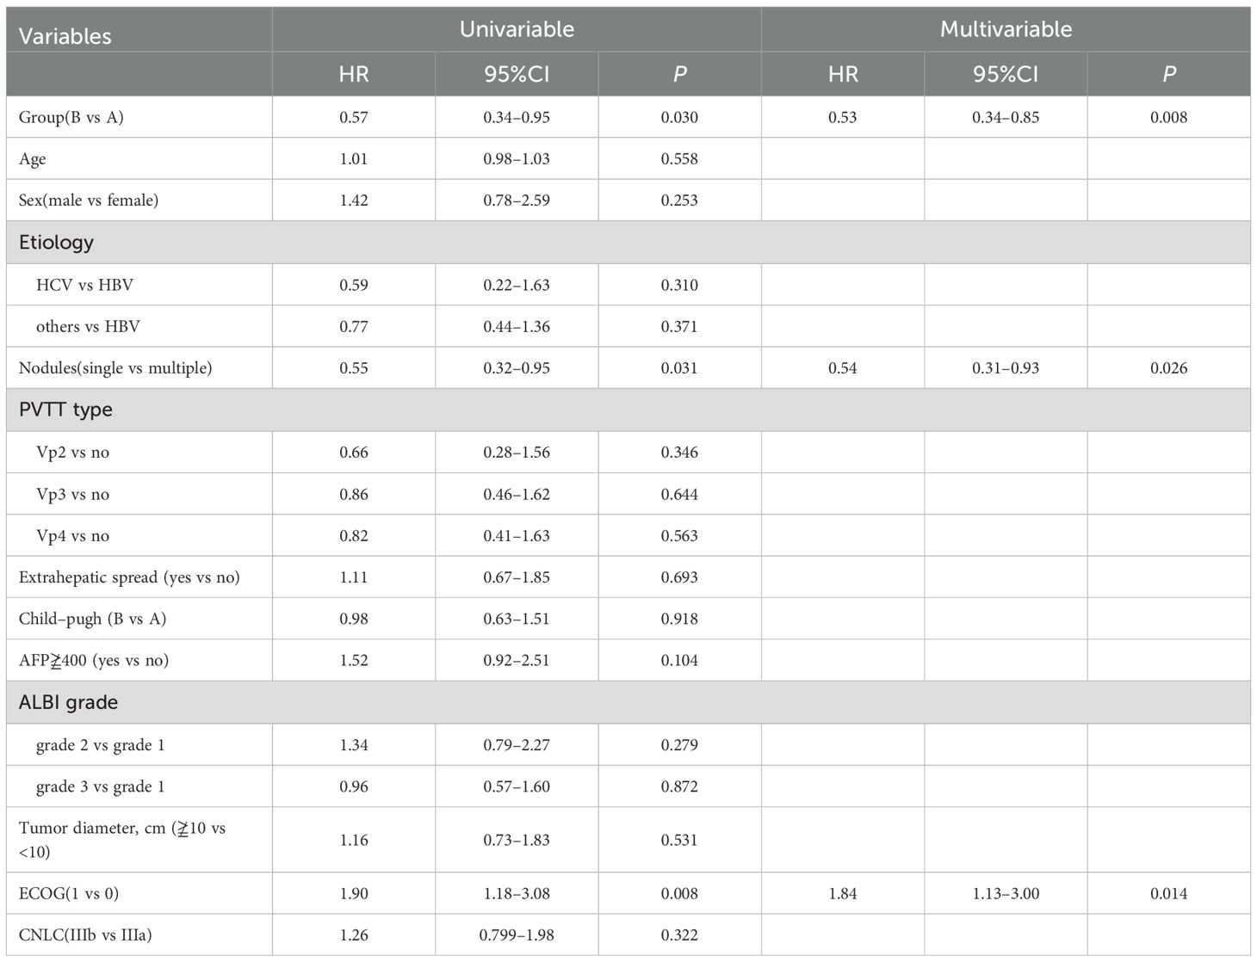Click the AFP≧400 (yes vs no) label
Screen dimensions: 1257x962
click(x=94, y=660)
